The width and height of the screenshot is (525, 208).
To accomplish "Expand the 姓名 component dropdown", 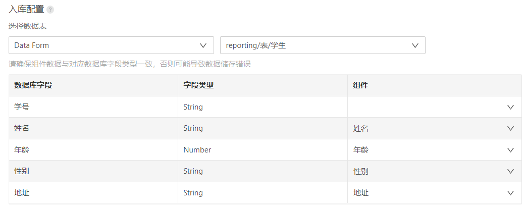I will tap(429, 129).
